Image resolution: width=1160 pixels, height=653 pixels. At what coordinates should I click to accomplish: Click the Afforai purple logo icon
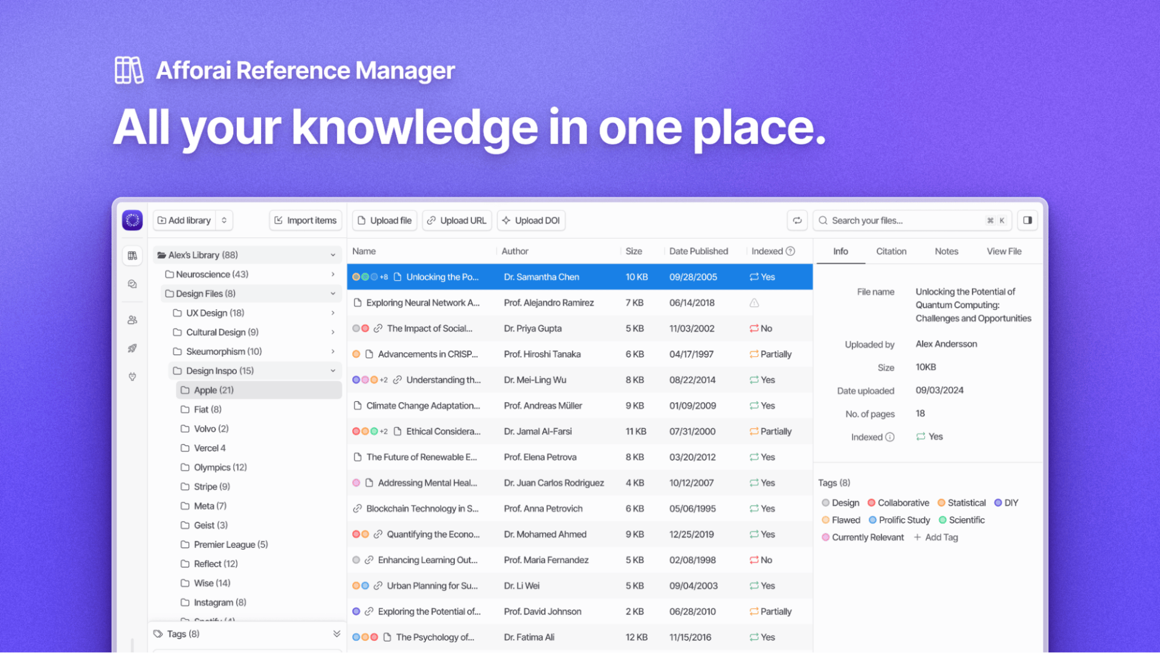pos(132,220)
